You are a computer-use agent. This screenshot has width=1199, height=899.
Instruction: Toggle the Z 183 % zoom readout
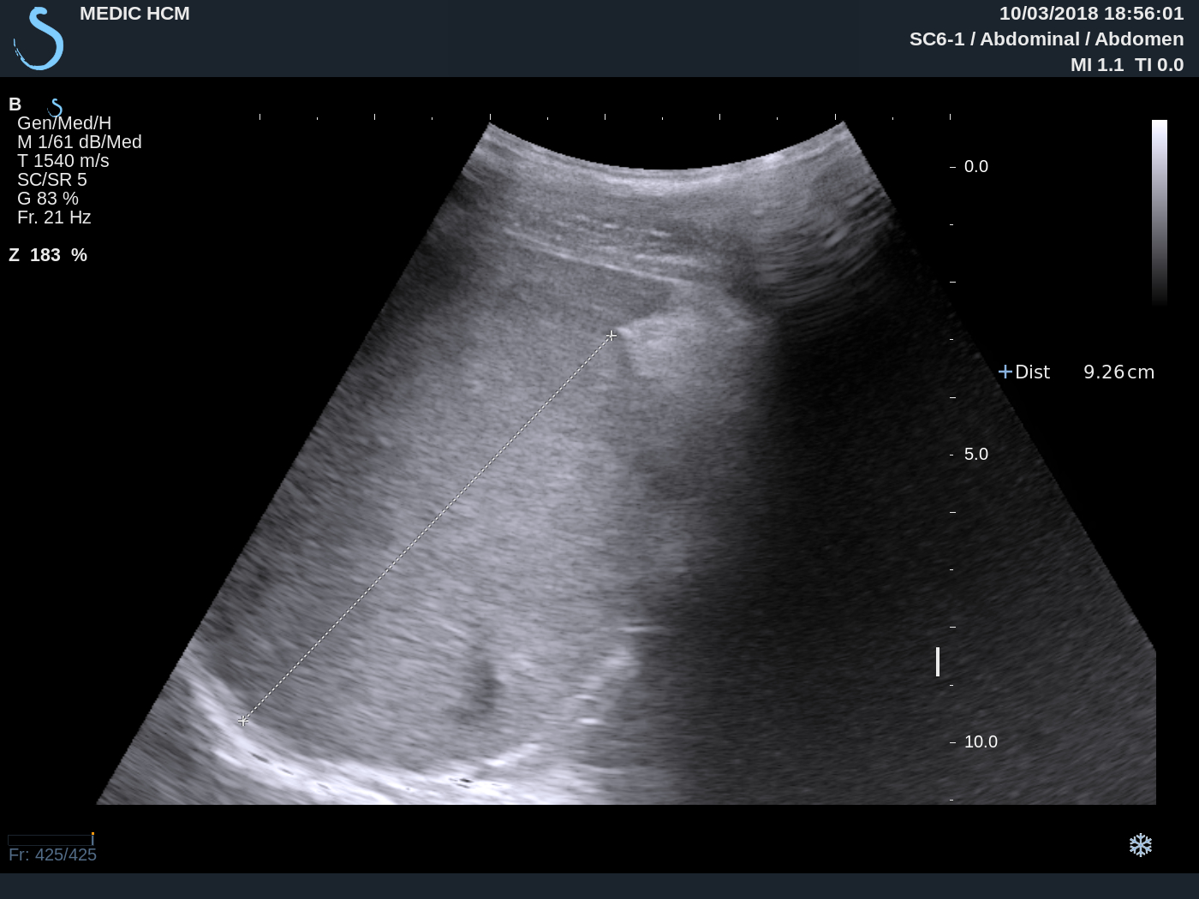click(48, 254)
